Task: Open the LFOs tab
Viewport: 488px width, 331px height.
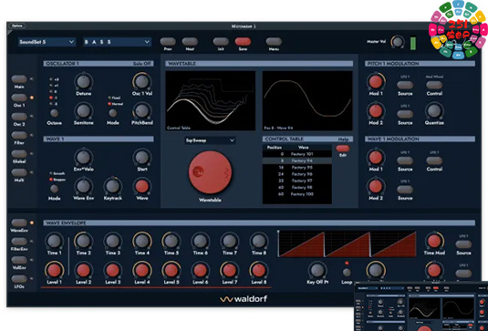Action: [x=19, y=279]
